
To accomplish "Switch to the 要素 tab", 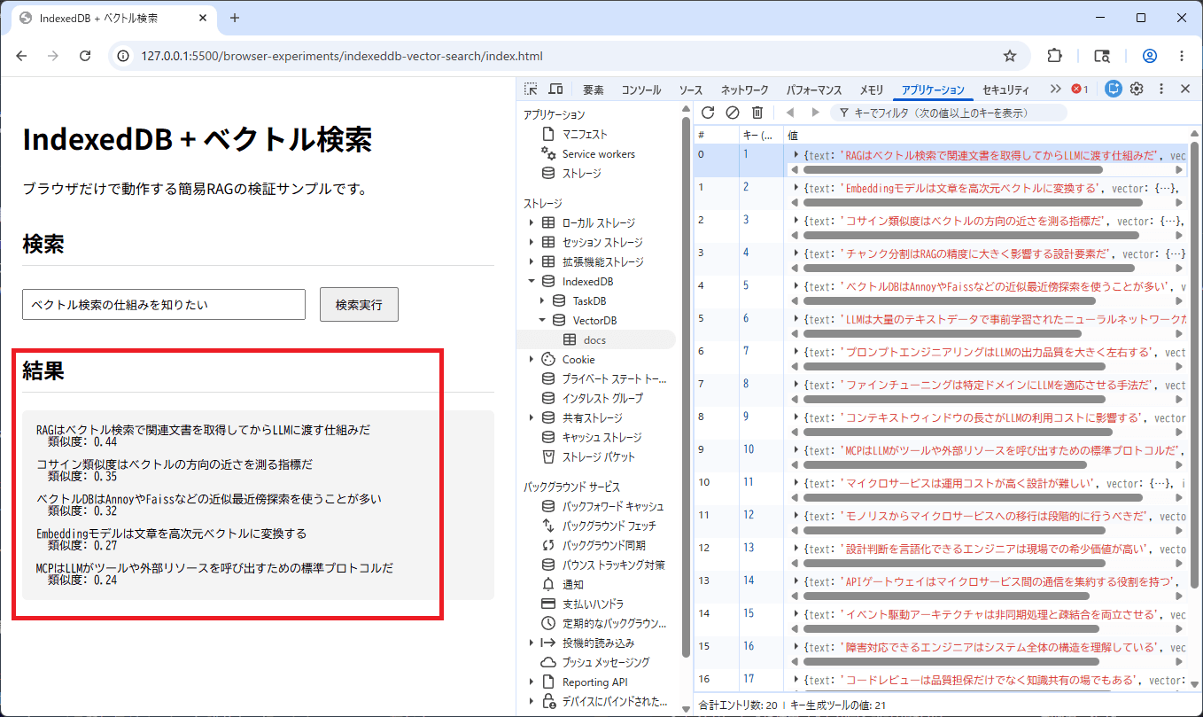I will point(594,90).
